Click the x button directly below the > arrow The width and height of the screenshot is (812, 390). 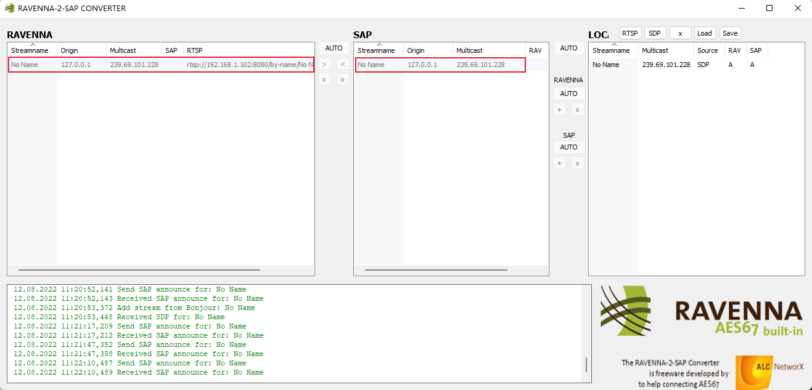(x=324, y=79)
